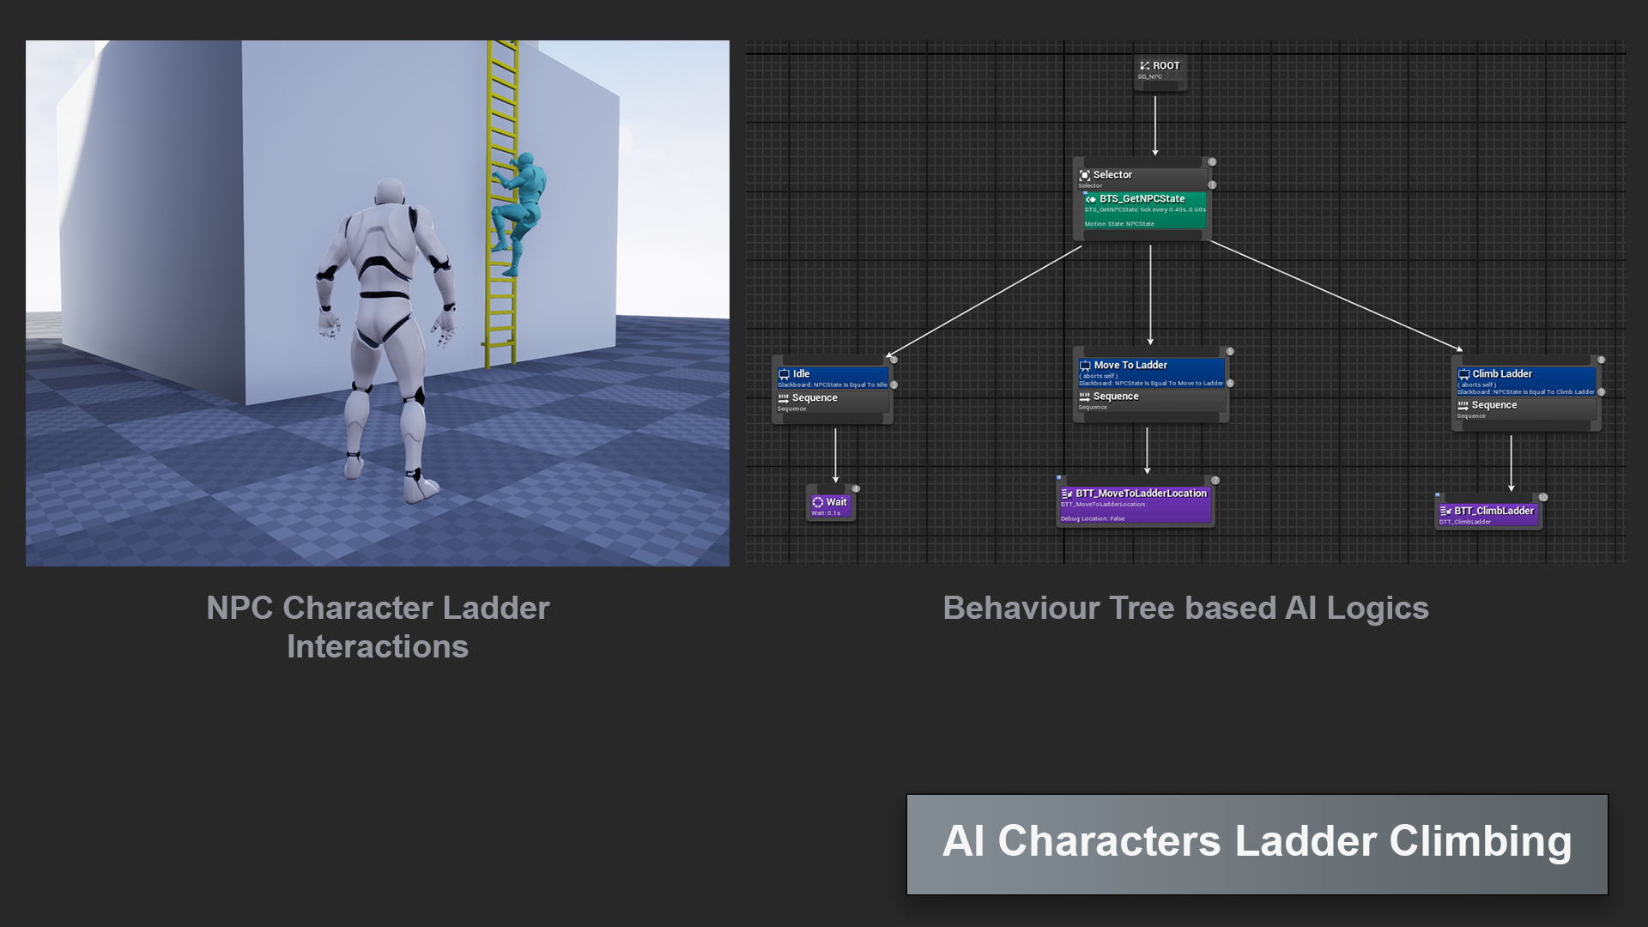1648x927 pixels.
Task: Click the AI Characters Ladder Climbing banner
Action: click(1257, 844)
